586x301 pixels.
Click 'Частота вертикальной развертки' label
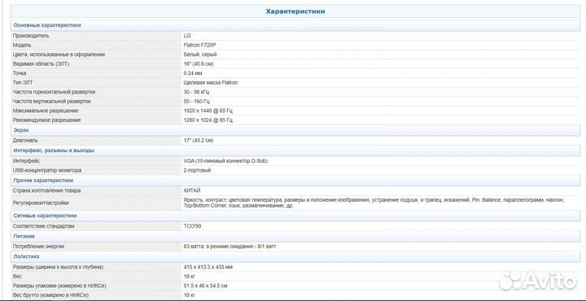51,101
